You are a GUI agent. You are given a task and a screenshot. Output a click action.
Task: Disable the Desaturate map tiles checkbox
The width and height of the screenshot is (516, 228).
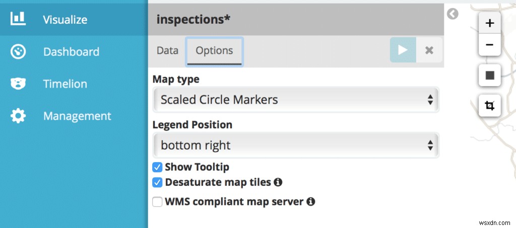click(157, 182)
